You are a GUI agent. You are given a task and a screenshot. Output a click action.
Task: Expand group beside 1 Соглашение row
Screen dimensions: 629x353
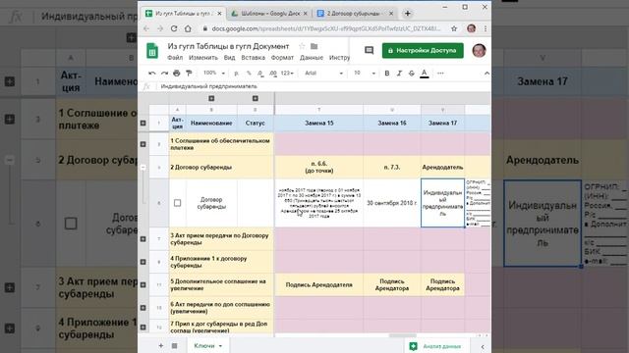point(143,144)
